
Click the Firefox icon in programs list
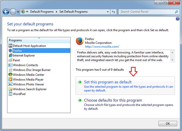[x=10, y=51]
